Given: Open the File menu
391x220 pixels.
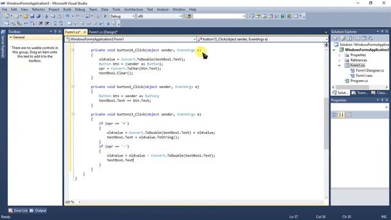Looking at the screenshot, I should point(4,10).
